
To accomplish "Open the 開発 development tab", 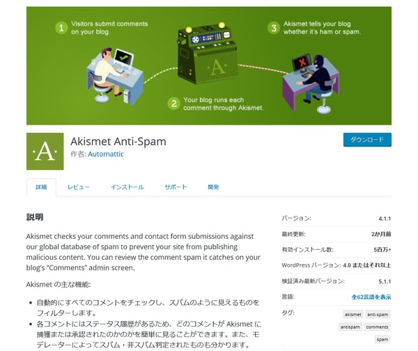I will click(x=213, y=187).
